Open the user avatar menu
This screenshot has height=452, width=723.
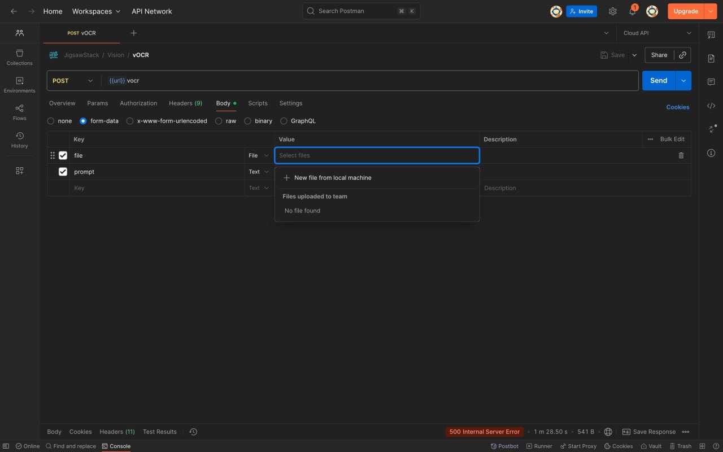[652, 11]
